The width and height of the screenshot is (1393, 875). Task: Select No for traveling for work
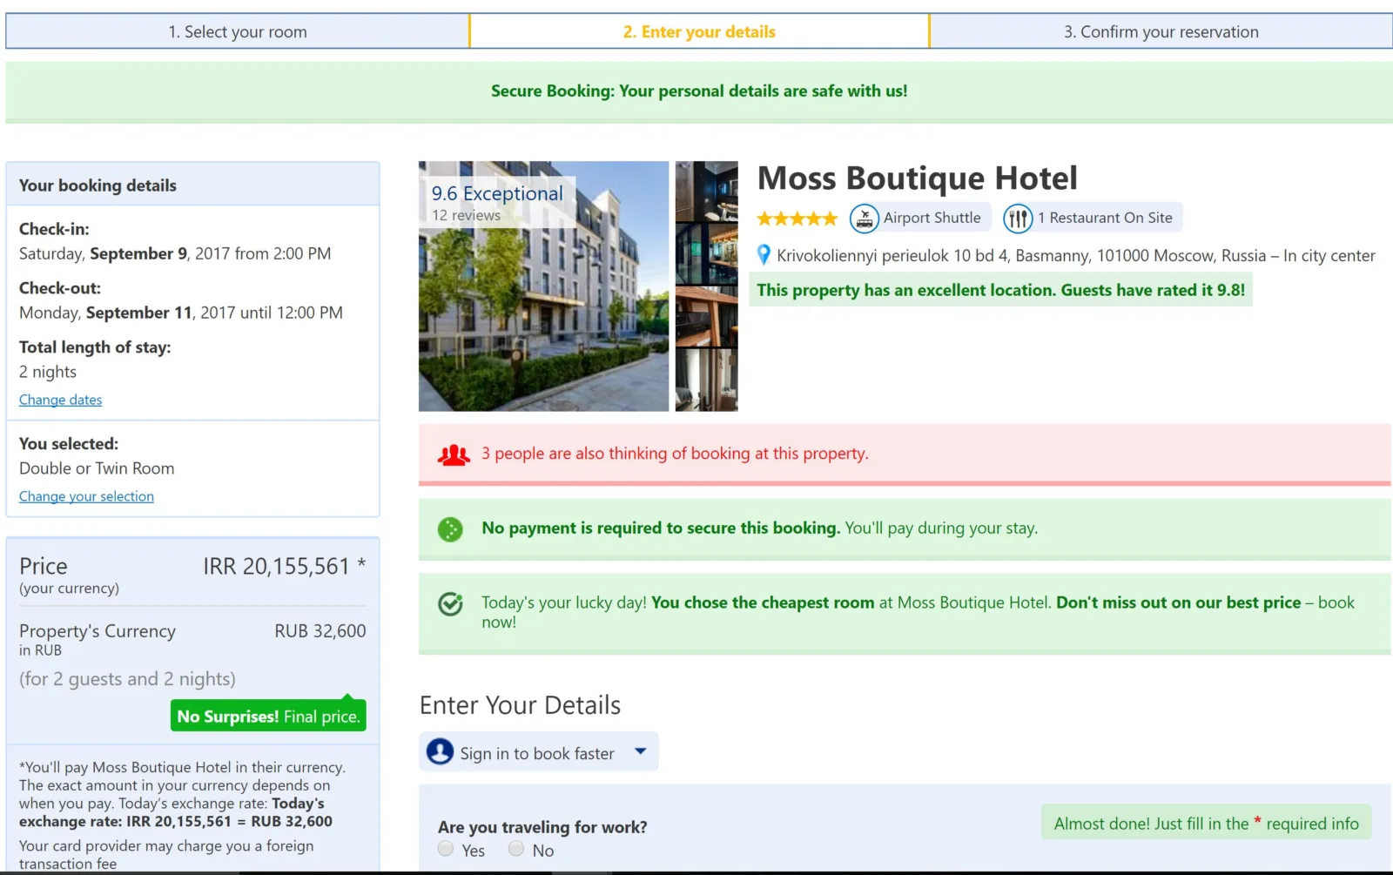(516, 849)
